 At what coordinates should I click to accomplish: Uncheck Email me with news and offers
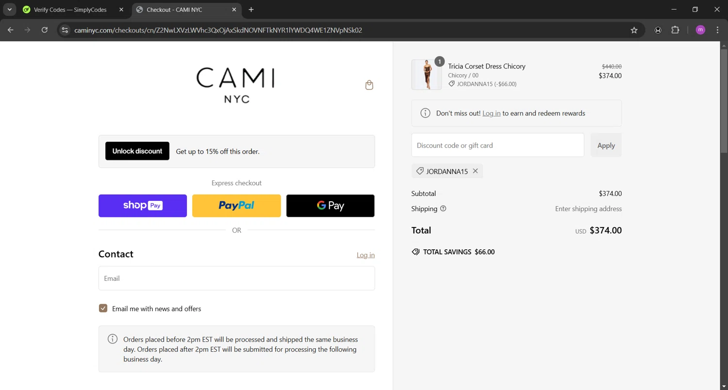[x=103, y=309]
